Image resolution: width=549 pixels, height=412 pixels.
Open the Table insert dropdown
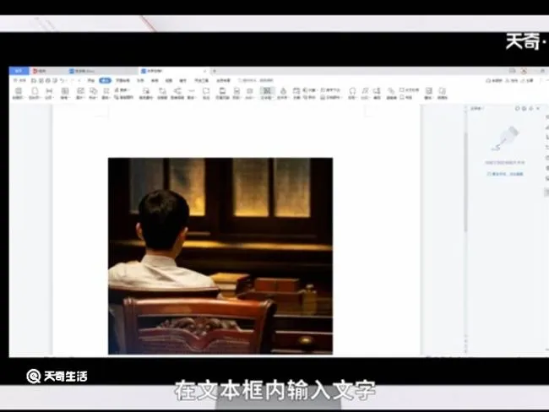click(x=65, y=94)
